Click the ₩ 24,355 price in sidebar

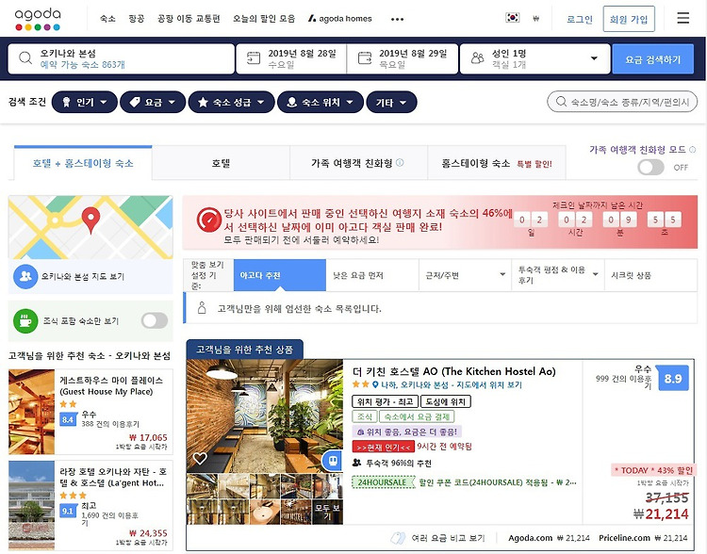[x=148, y=533]
